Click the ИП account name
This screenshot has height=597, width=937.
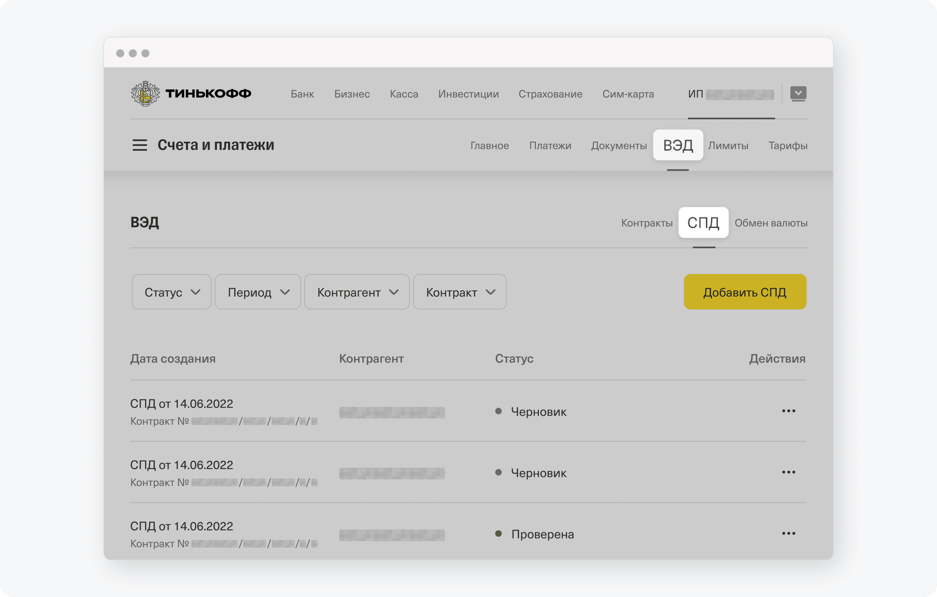pyautogui.click(x=731, y=94)
